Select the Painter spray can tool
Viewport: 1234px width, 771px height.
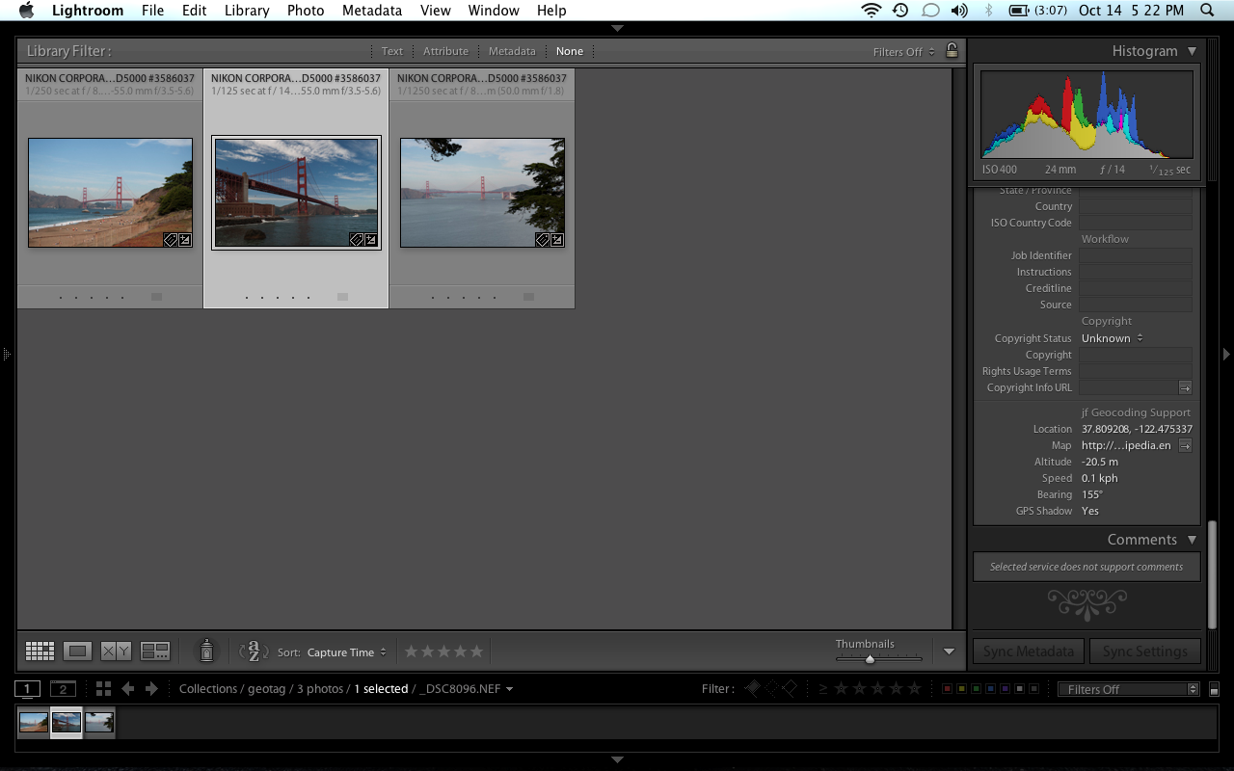pos(206,651)
